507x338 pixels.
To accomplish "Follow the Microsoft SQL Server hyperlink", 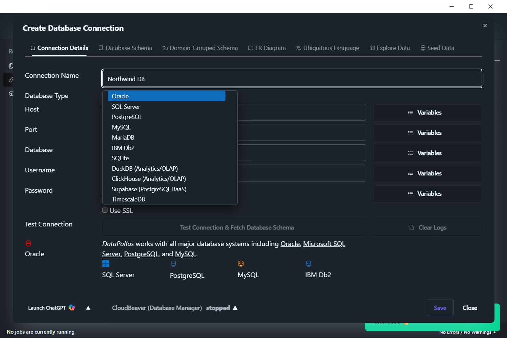I will click(x=324, y=244).
